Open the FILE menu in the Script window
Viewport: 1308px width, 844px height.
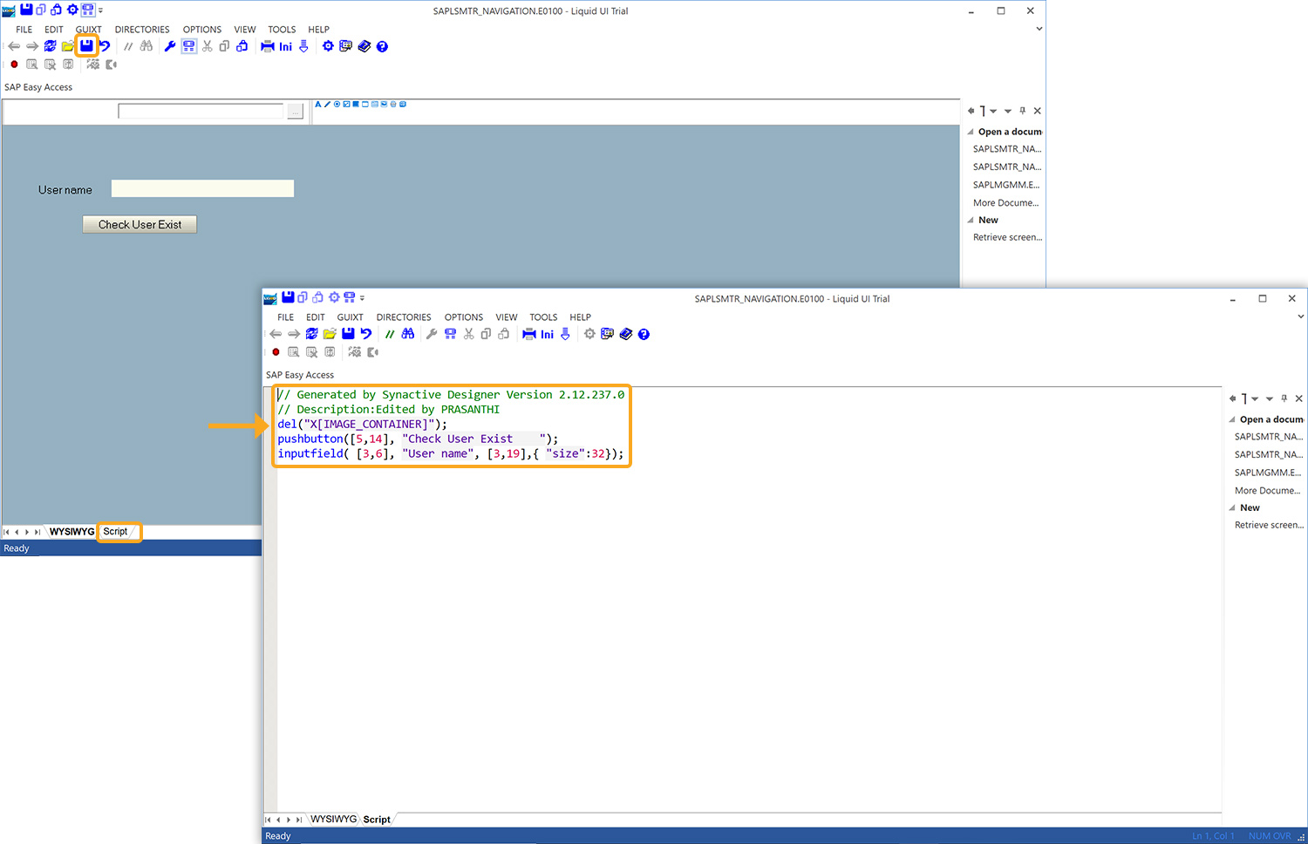[286, 317]
